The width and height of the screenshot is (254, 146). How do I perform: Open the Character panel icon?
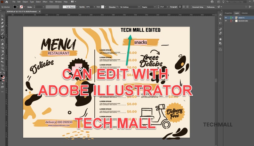click(220, 15)
